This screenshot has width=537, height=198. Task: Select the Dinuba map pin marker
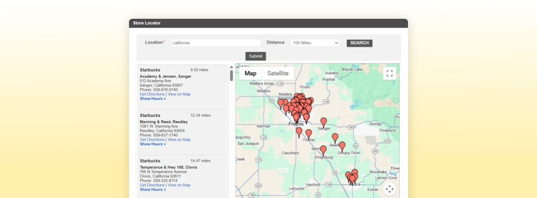point(342,147)
